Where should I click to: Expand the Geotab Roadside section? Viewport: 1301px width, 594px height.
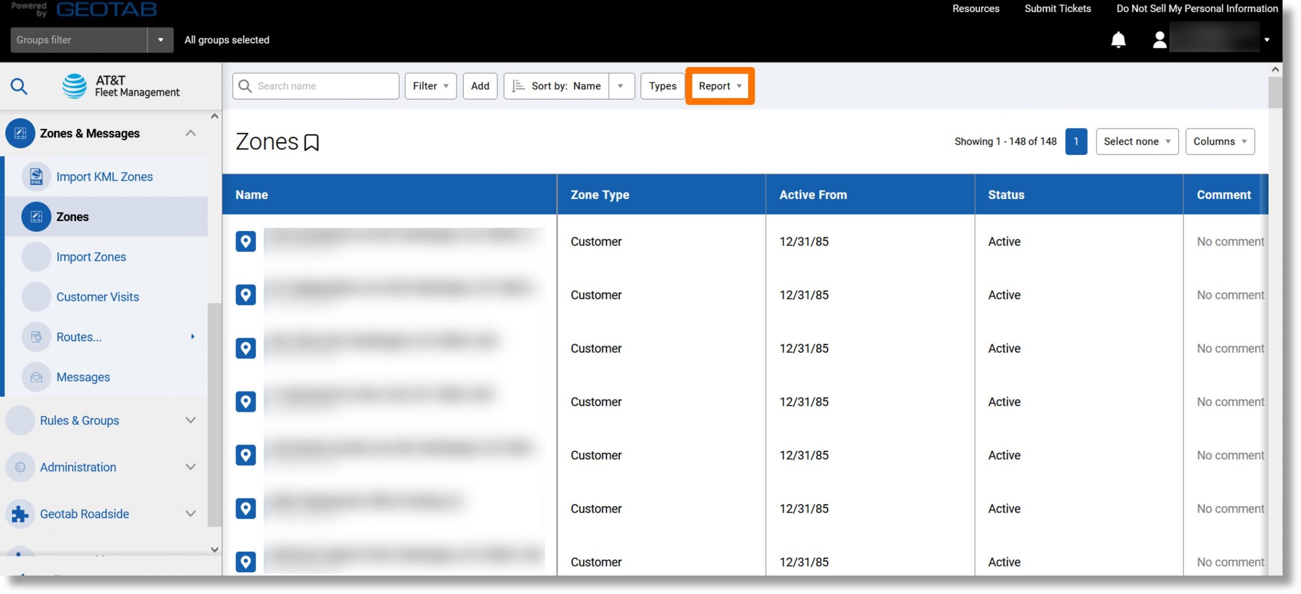[191, 514]
